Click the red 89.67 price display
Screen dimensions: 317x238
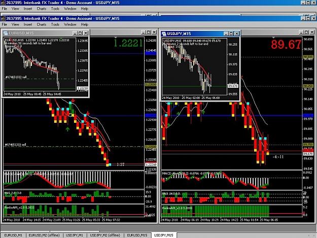pos(286,45)
